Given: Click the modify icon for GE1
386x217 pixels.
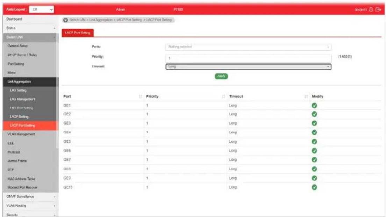Looking at the screenshot, I should (x=314, y=105).
